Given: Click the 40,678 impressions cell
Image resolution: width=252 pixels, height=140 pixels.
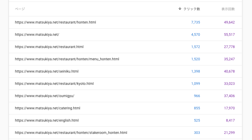Looking at the screenshot, I should pos(229,72).
